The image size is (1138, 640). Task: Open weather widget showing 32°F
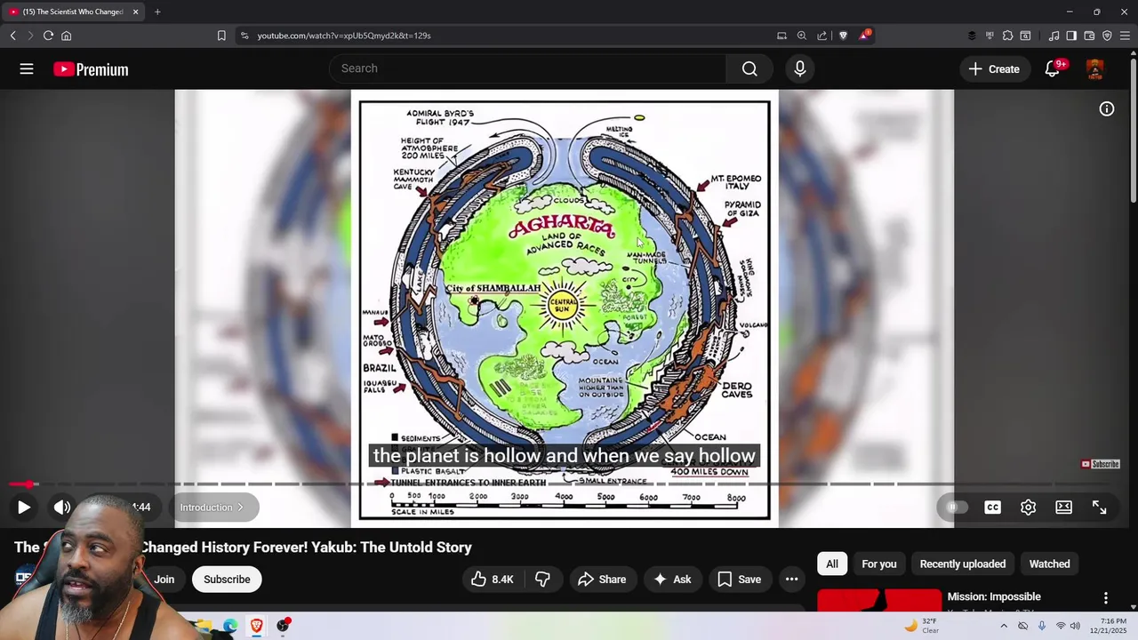[x=921, y=626]
